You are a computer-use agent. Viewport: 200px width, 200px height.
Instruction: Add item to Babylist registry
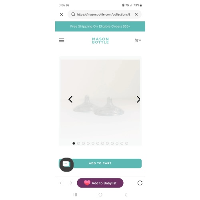click(x=100, y=183)
